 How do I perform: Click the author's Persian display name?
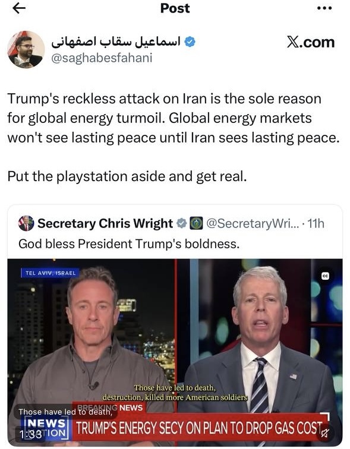[x=116, y=42]
